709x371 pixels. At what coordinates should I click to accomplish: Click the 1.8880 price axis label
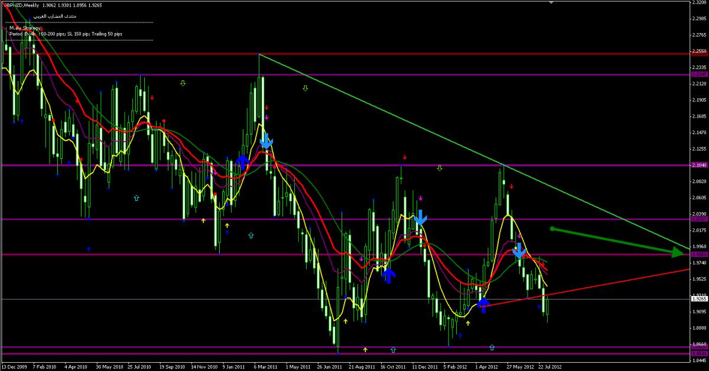(x=700, y=328)
